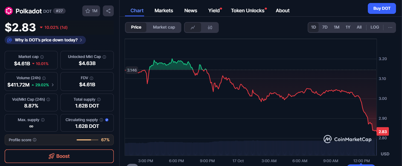This screenshot has height=166, width=402.
Task: Add Polkadot to watchlist via star icon
Action: pos(88,11)
